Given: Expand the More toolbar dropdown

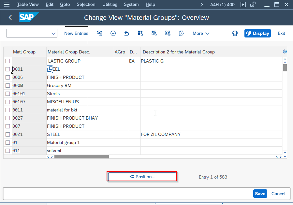Looking at the screenshot, I should [201, 33].
